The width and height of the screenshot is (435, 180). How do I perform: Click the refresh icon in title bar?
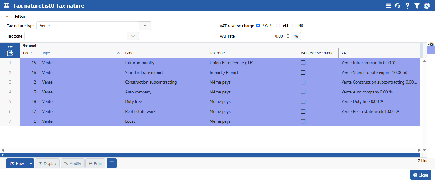397,6
